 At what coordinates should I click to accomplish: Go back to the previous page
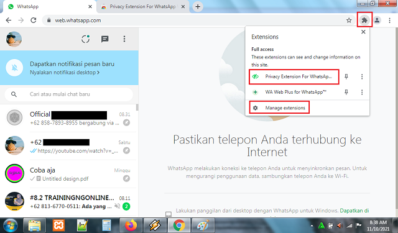[9, 21]
